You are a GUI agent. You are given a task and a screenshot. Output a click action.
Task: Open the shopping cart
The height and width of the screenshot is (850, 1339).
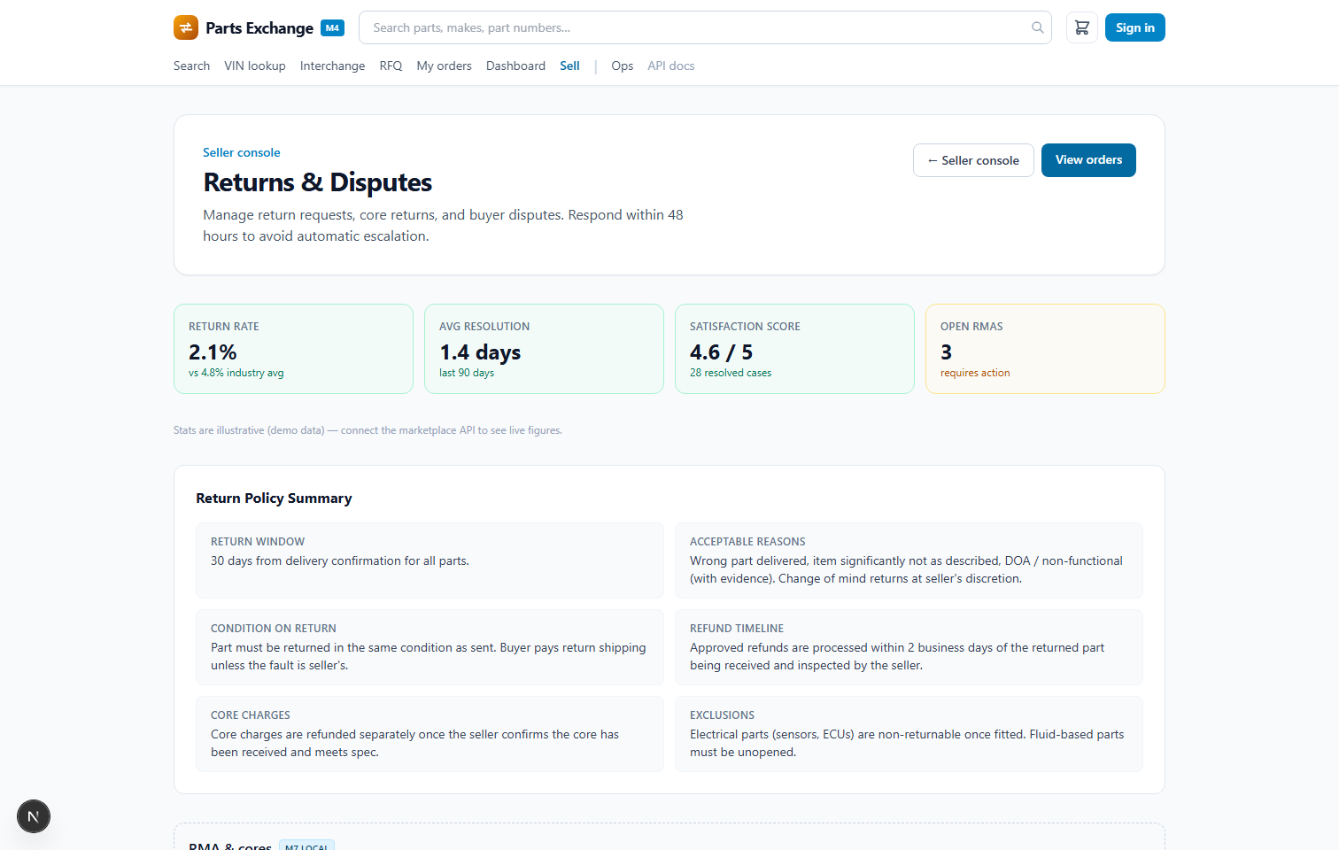[x=1082, y=27]
